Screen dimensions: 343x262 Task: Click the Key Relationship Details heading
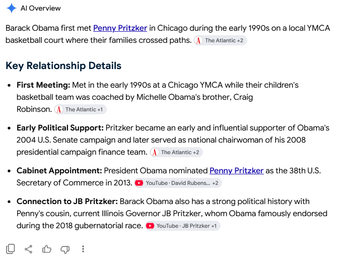tap(63, 65)
